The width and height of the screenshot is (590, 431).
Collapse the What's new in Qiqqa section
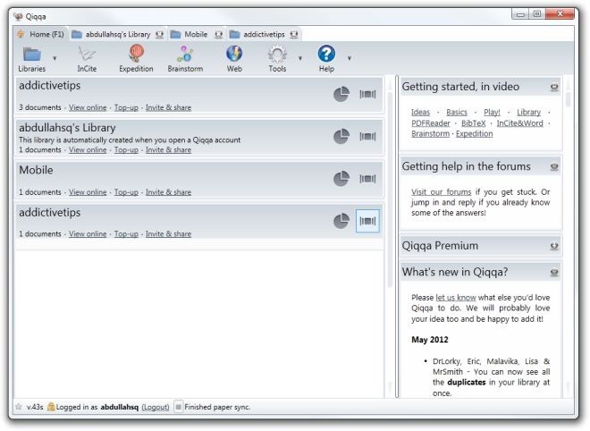(554, 272)
